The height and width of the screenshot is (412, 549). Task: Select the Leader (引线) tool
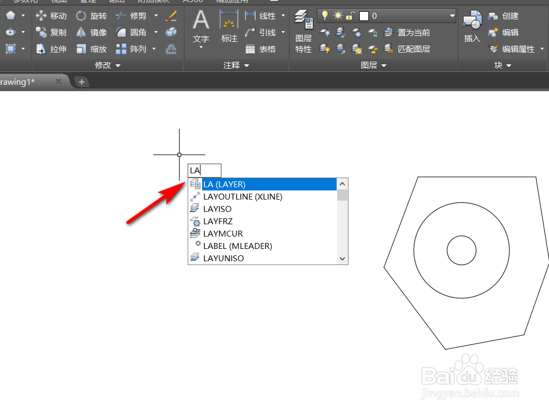(x=261, y=32)
